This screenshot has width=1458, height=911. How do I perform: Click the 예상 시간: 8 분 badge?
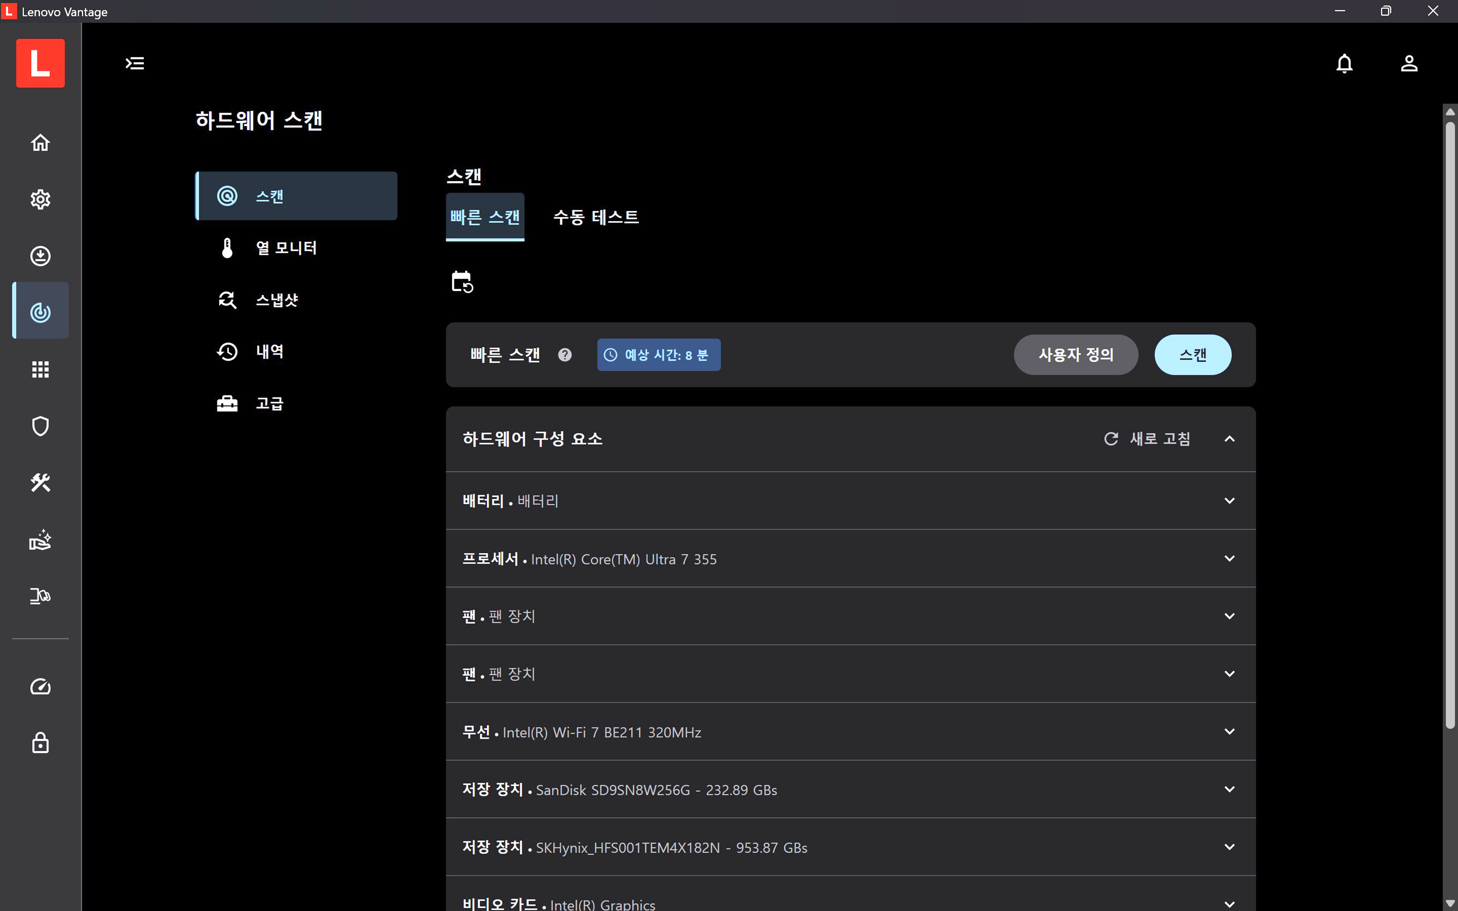click(659, 355)
